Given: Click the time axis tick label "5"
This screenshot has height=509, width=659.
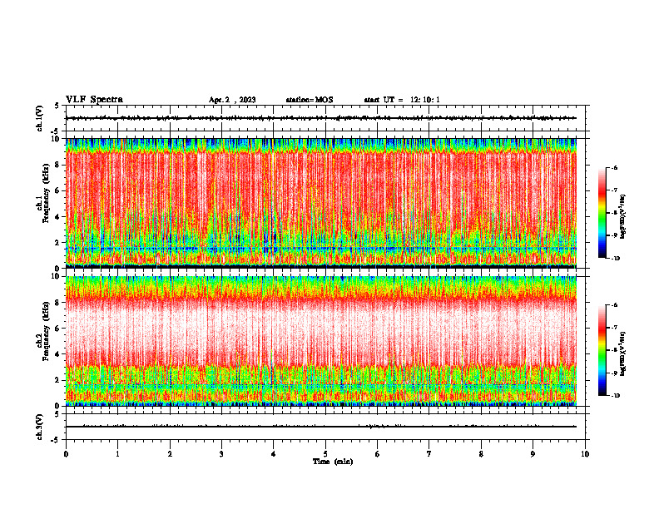Looking at the screenshot, I should pos(325,454).
